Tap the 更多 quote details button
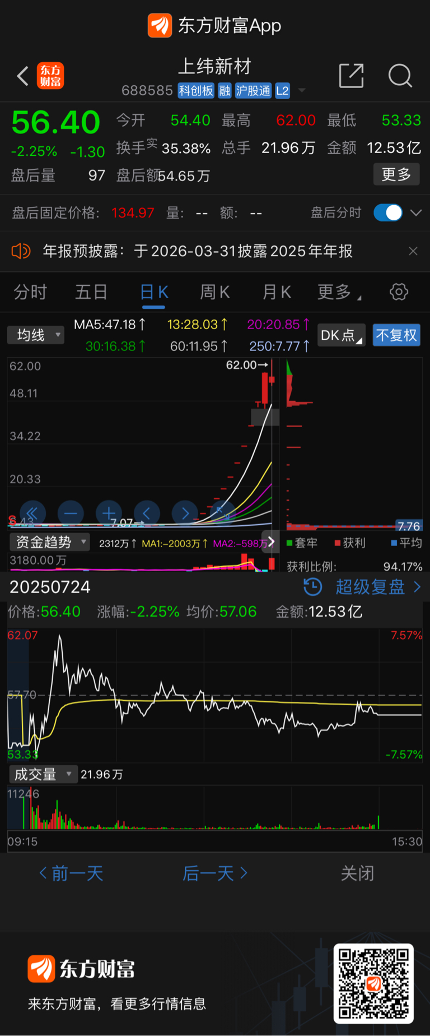The height and width of the screenshot is (1036, 430). coord(396,175)
